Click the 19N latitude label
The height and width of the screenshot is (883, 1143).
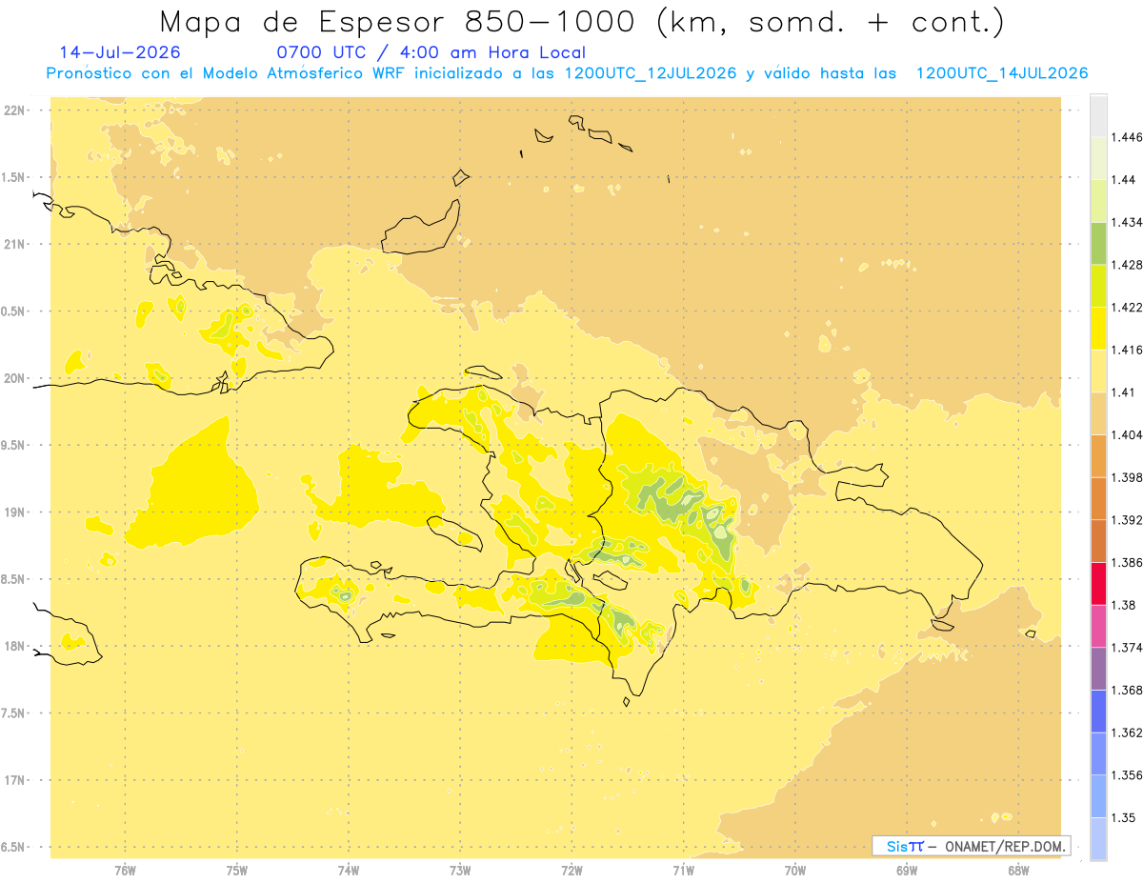coord(15,512)
